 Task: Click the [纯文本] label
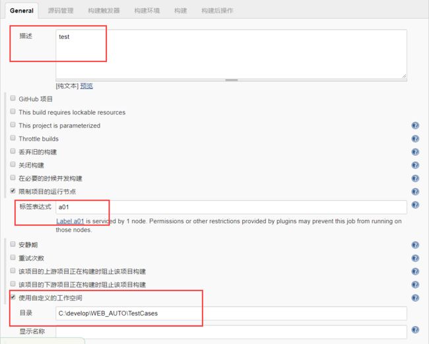tap(67, 86)
